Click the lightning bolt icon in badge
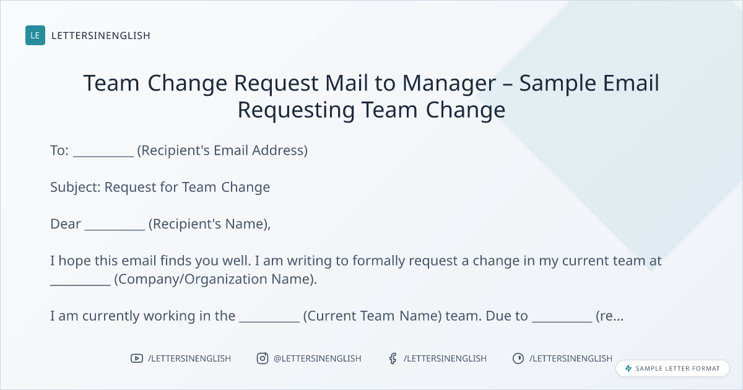The image size is (743, 390). tap(628, 368)
